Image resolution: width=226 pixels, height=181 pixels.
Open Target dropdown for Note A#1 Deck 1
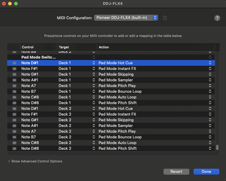click(x=94, y=80)
